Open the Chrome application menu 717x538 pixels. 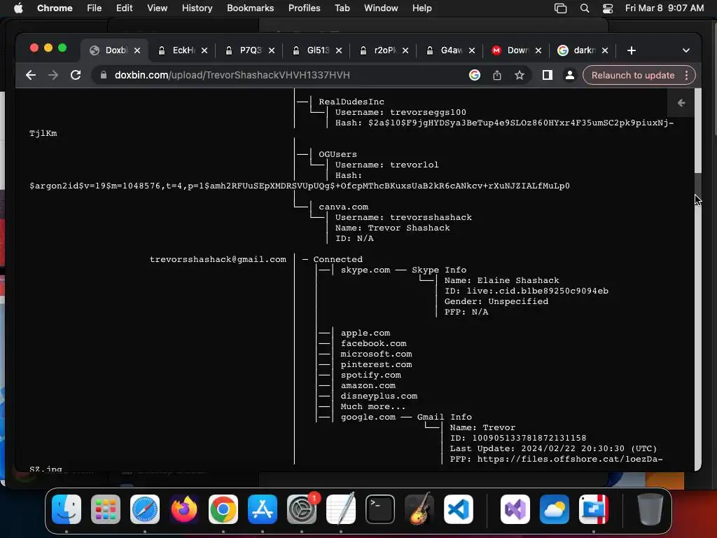pyautogui.click(x=55, y=8)
